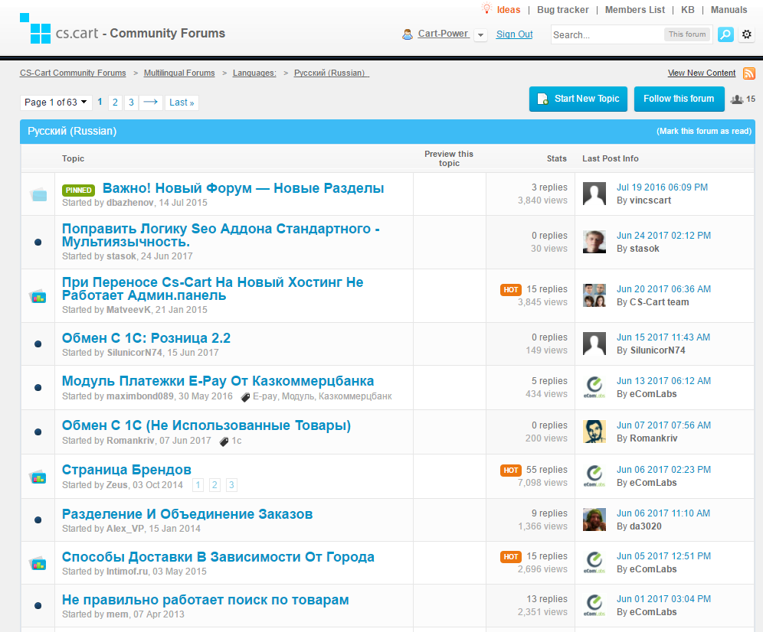This screenshot has width=763, height=632.
Task: Click Mark this forum as read
Action: click(704, 132)
